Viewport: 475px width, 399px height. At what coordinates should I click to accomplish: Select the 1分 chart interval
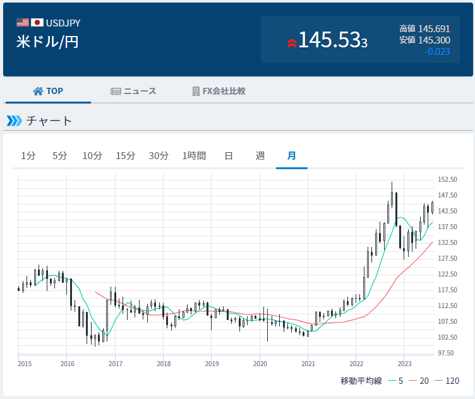point(28,156)
